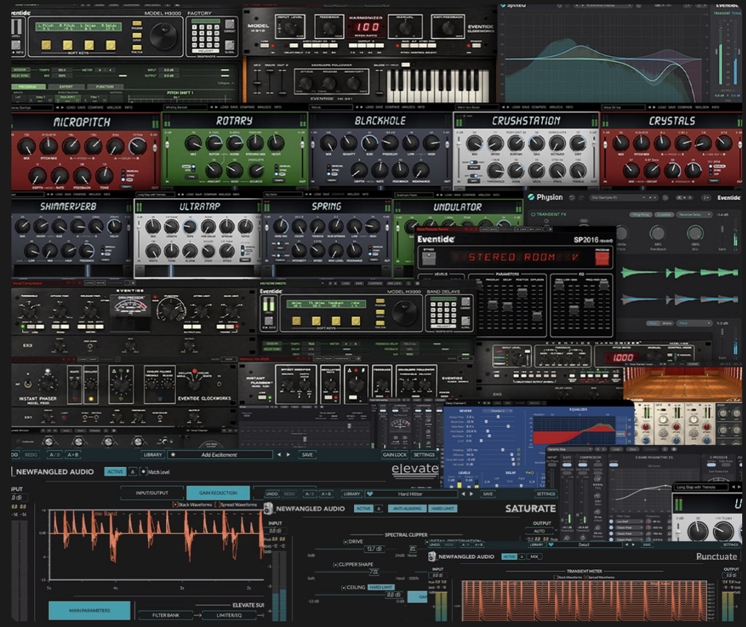Click the next preset arrow beside Detail in Punctuate

coord(633,544)
